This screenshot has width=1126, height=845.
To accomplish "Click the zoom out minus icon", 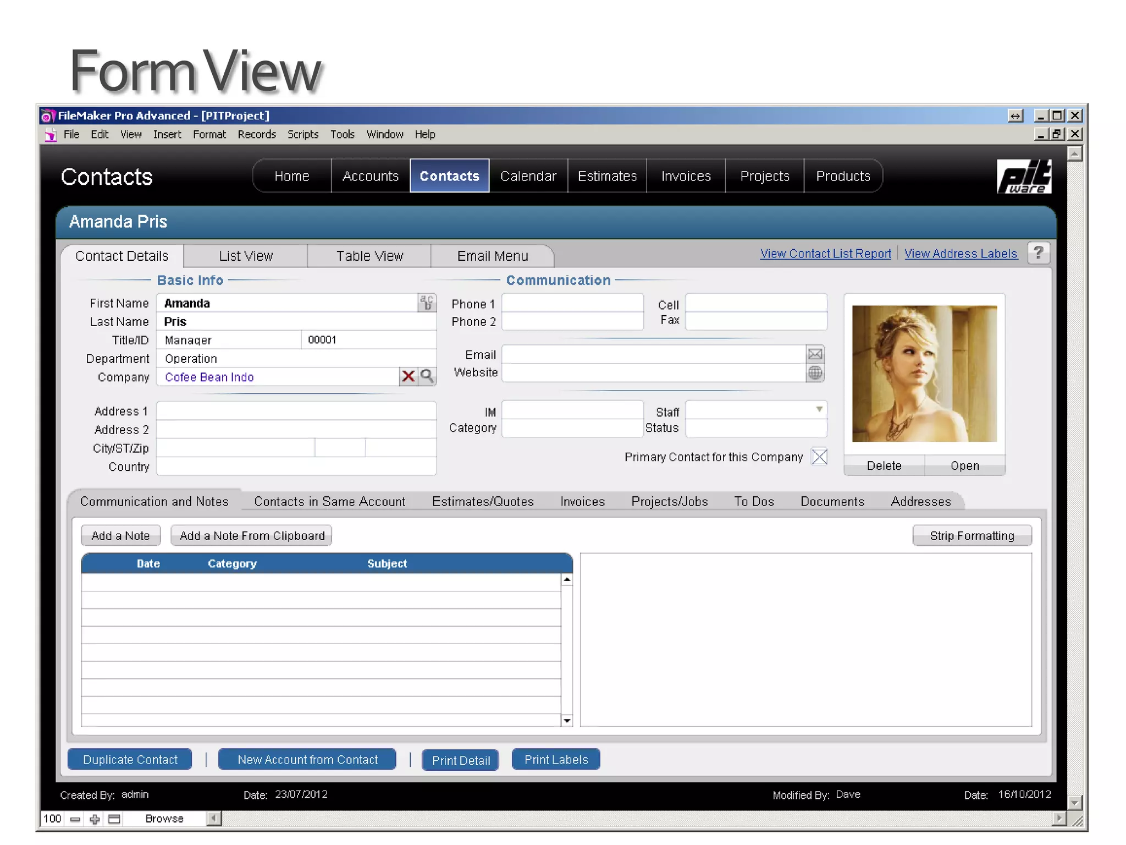I will [x=75, y=819].
